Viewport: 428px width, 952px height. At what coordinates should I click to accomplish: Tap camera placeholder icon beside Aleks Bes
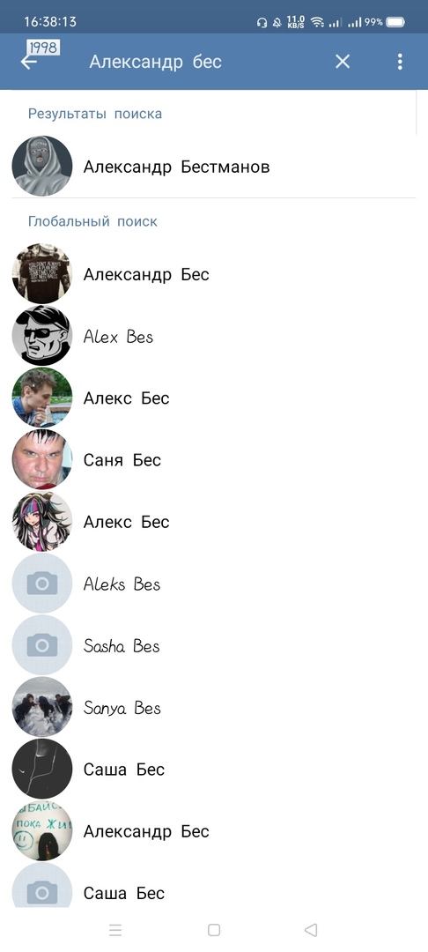point(41,584)
